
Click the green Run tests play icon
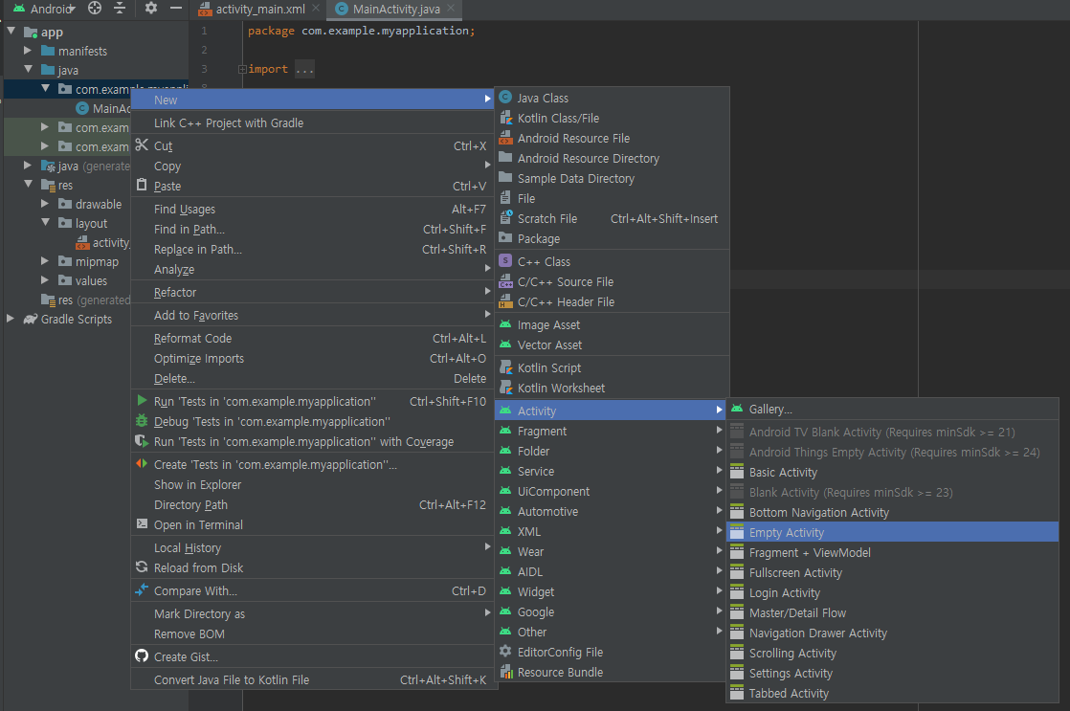click(142, 401)
